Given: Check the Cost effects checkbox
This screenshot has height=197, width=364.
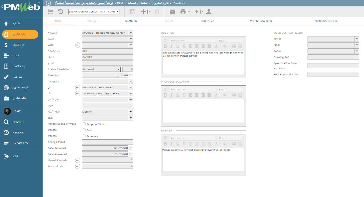Looking at the screenshot, I should (x=84, y=130).
